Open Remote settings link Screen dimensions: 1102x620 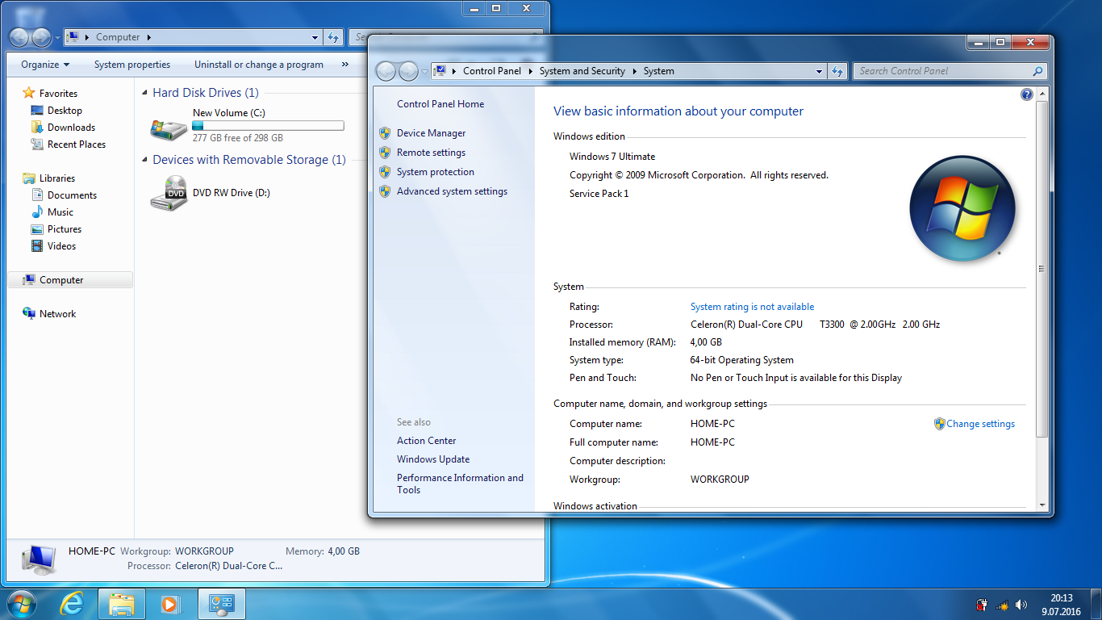(x=431, y=153)
